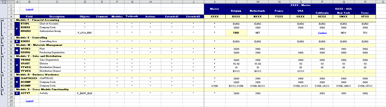Select the entire column K header
Viewport: 386px width, 107px height.
pyautogui.click(x=214, y=2)
